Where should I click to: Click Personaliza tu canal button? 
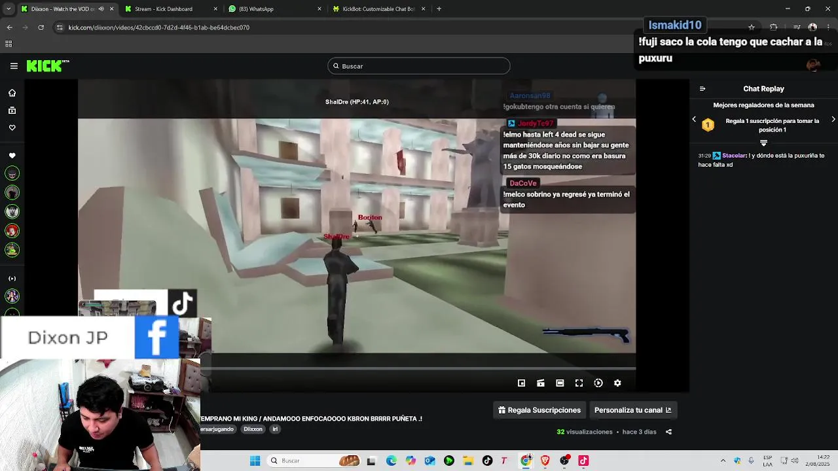pos(633,410)
